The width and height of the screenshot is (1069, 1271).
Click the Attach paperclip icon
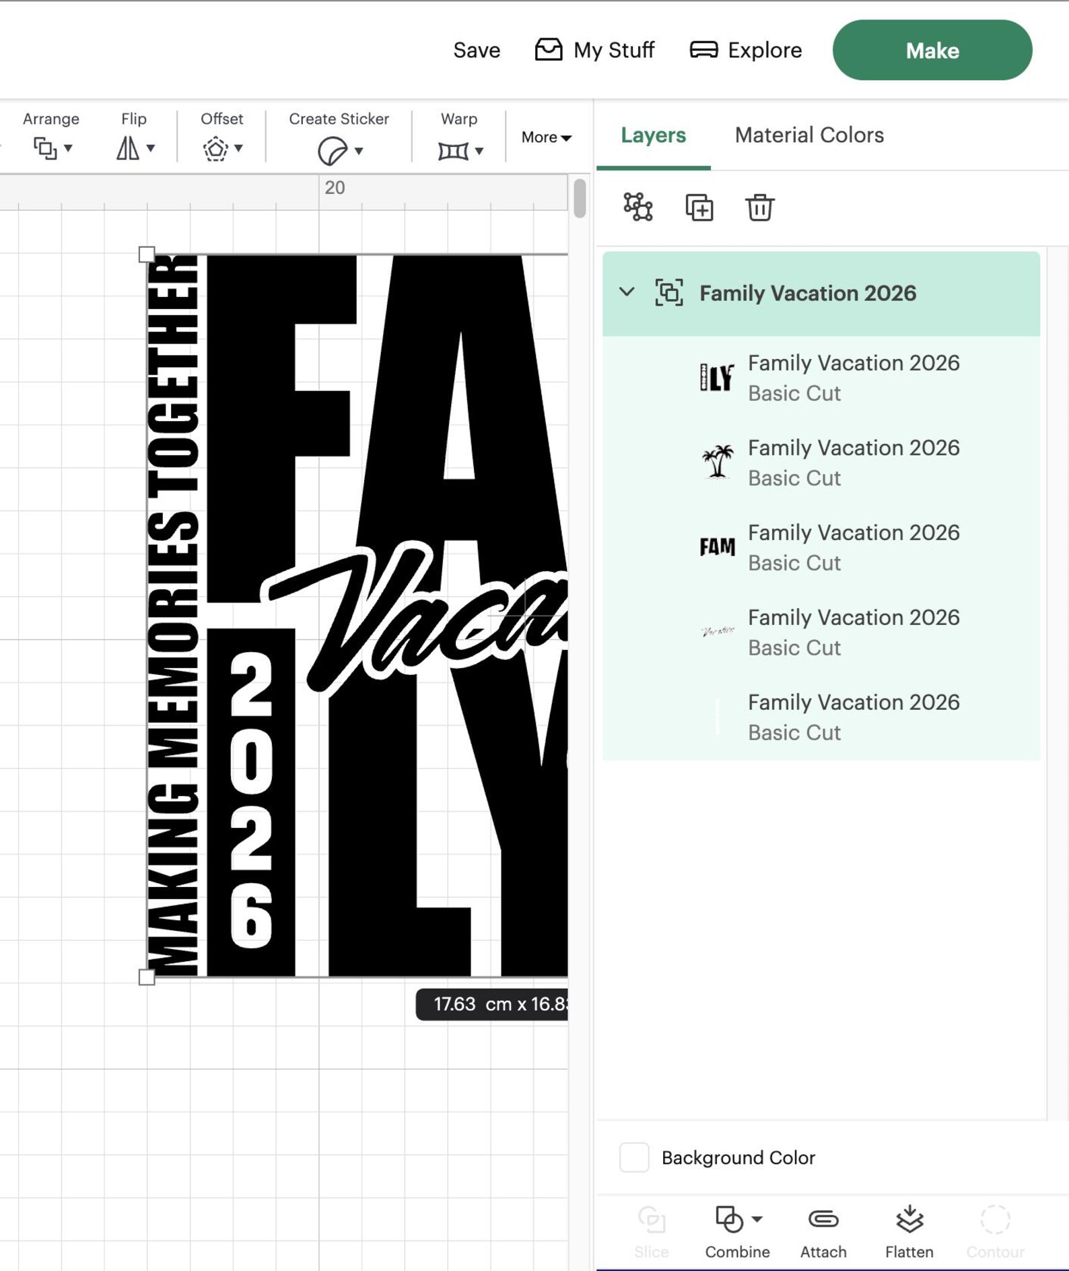(x=823, y=1218)
